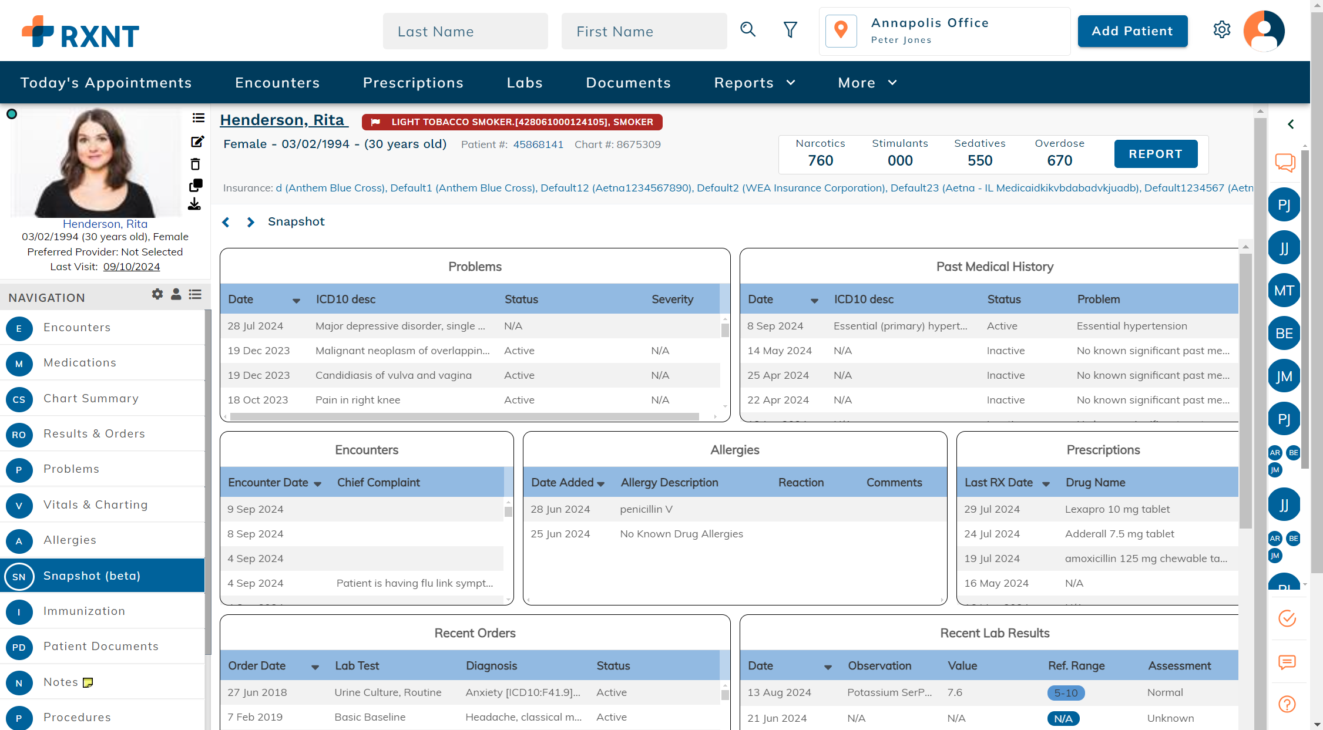Screen dimensions: 1323x730
Task: Click the Last Name search field
Action: [465, 32]
